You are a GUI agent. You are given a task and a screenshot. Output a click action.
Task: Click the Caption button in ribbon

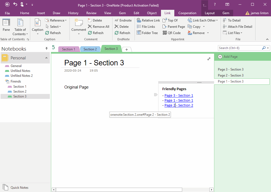point(38,26)
